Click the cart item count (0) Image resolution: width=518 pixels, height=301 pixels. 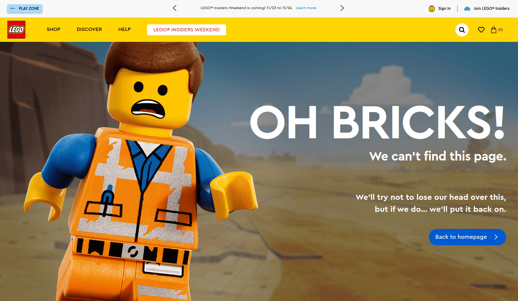[501, 30]
